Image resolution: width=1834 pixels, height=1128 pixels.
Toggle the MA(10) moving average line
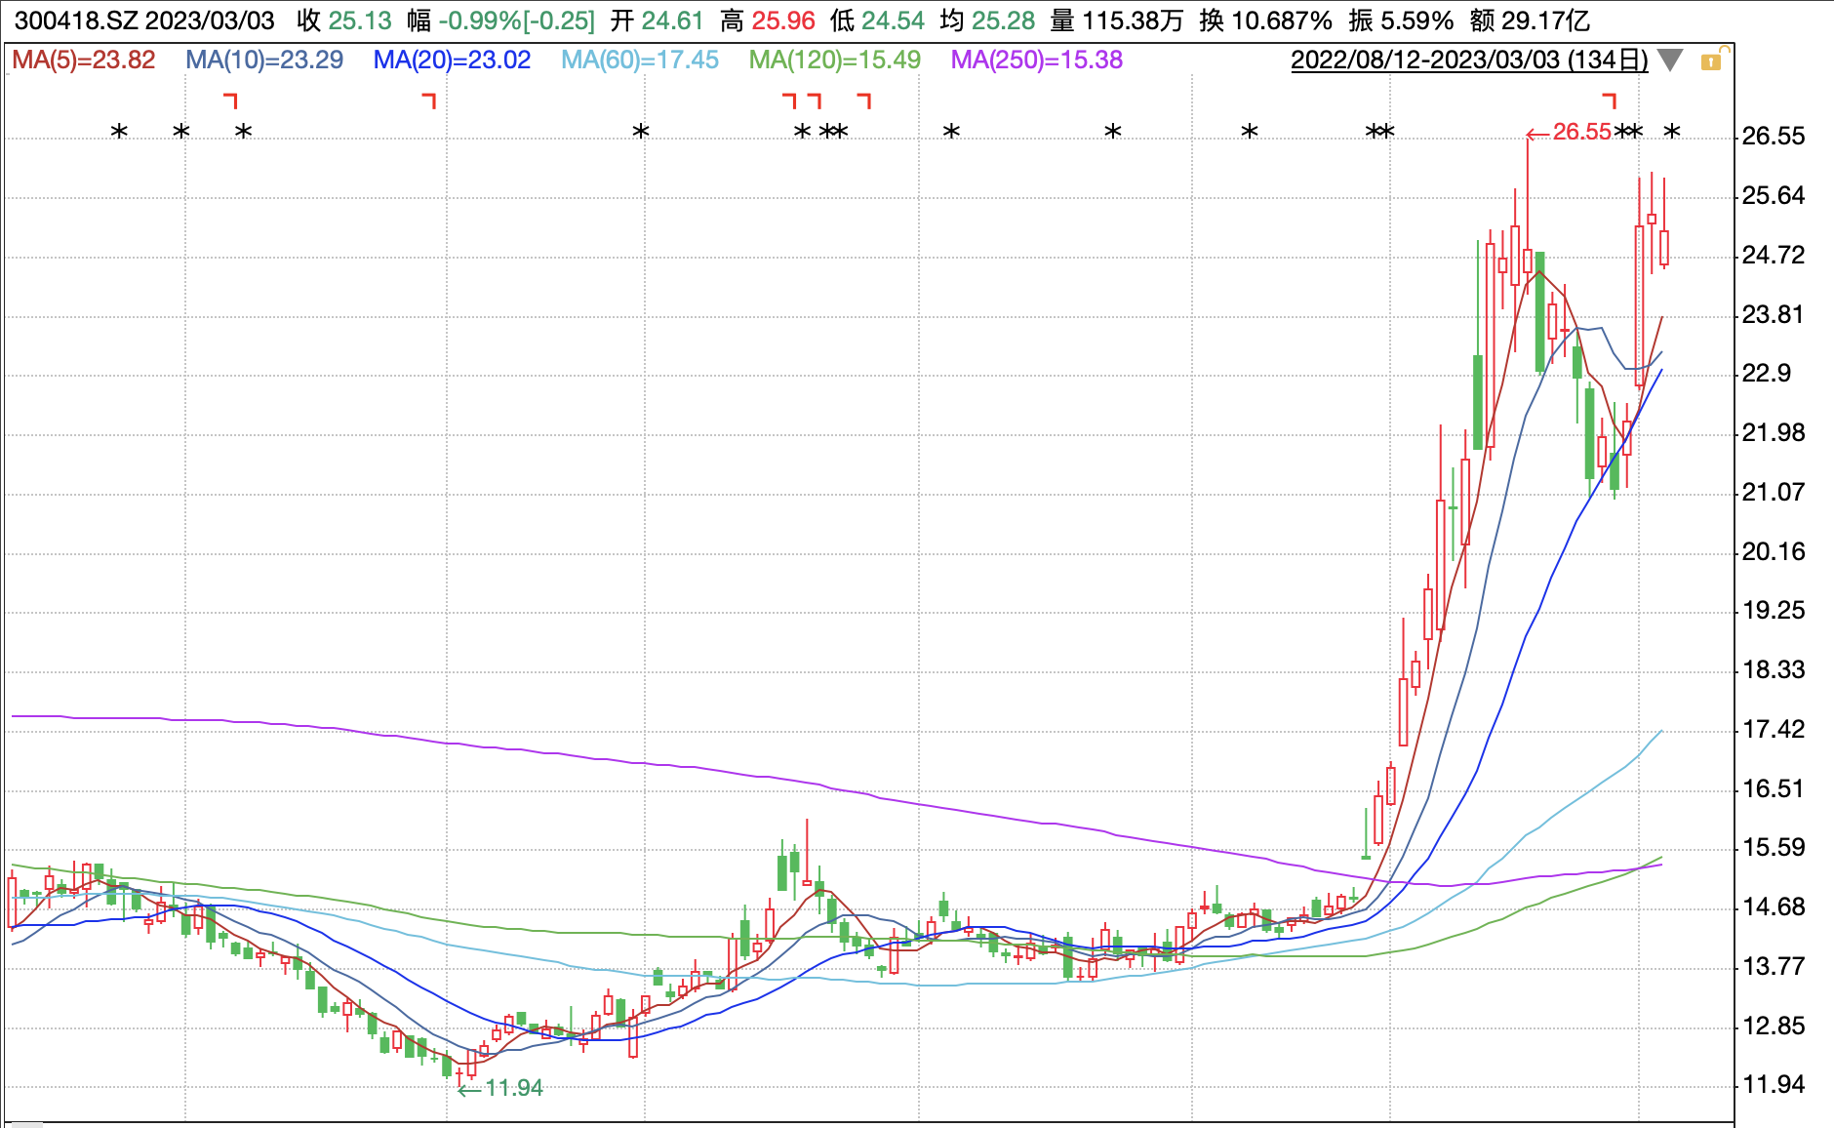pyautogui.click(x=264, y=60)
